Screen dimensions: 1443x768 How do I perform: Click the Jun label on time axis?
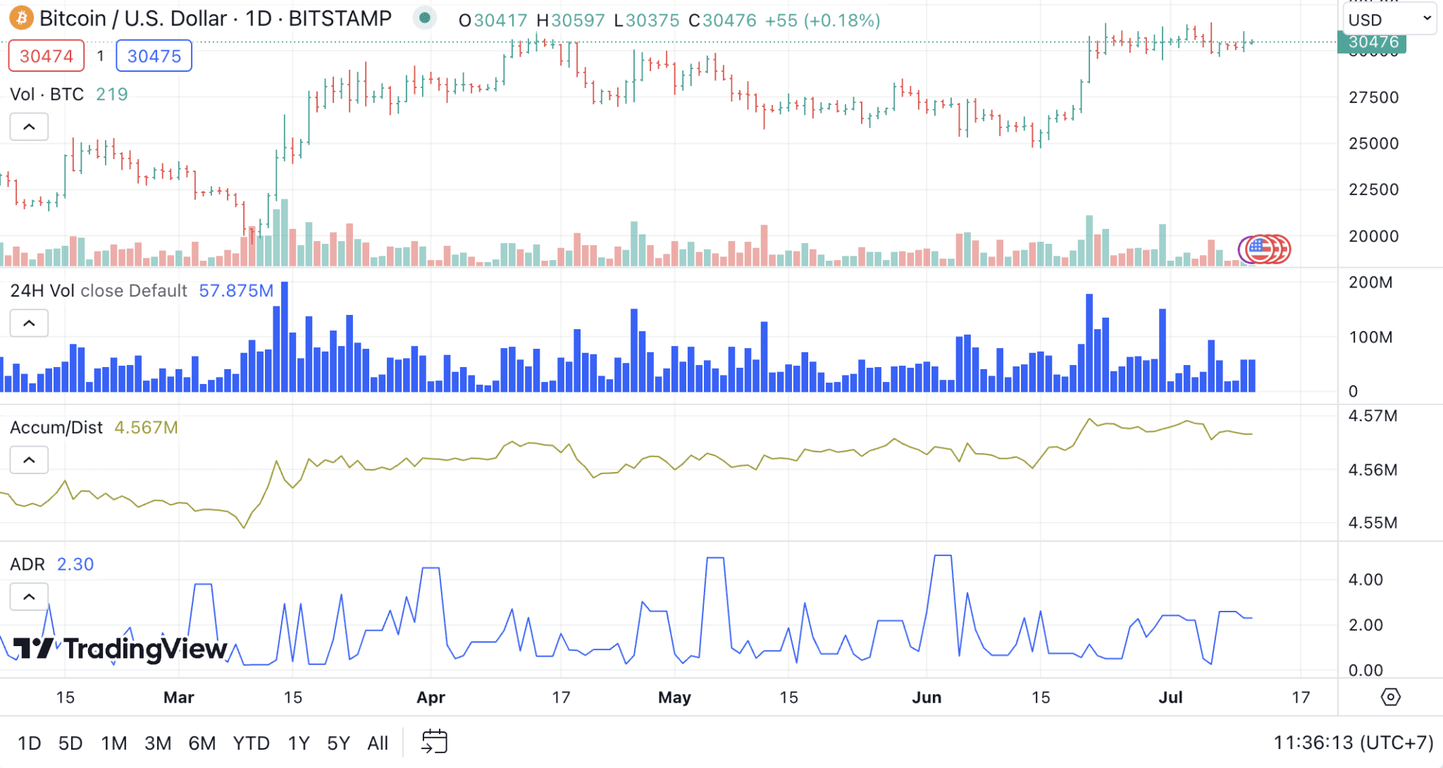point(927,698)
